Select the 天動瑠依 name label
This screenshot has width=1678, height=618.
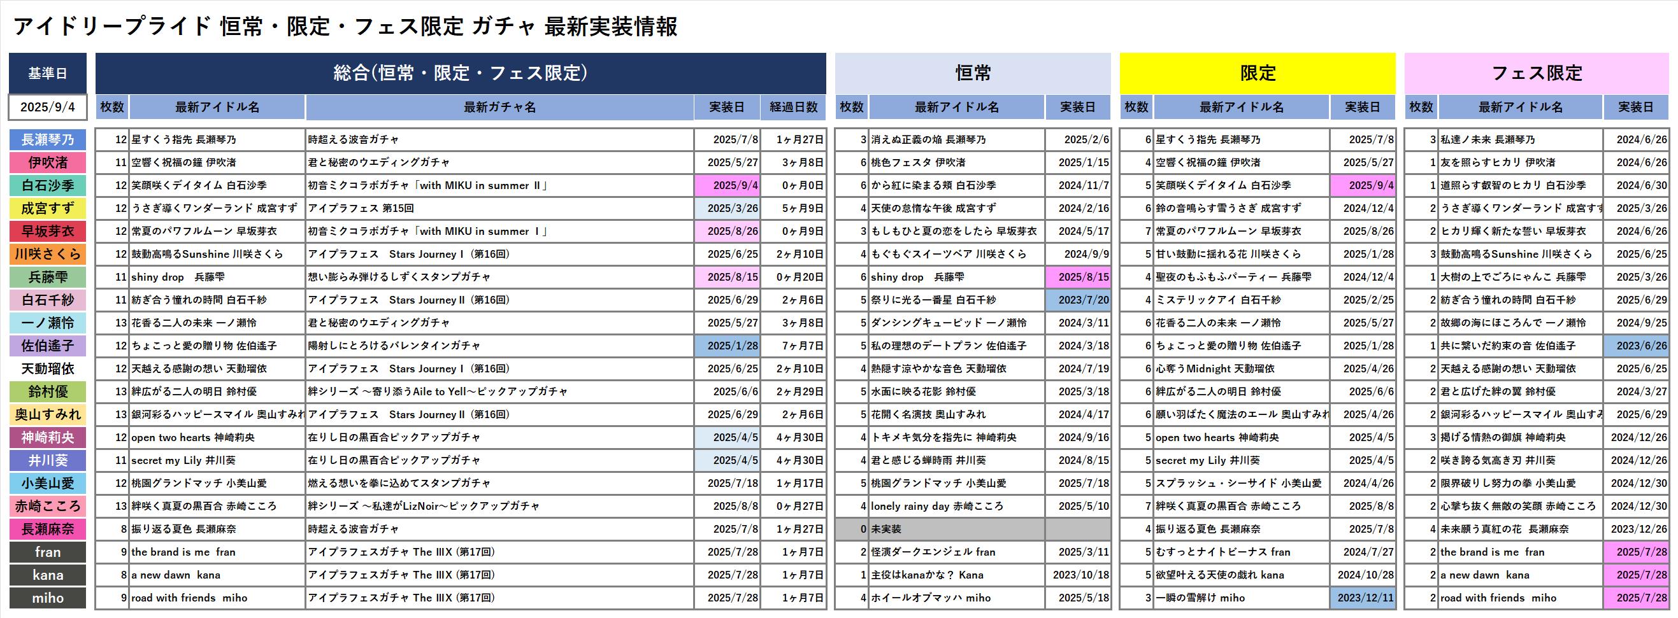coord(48,369)
